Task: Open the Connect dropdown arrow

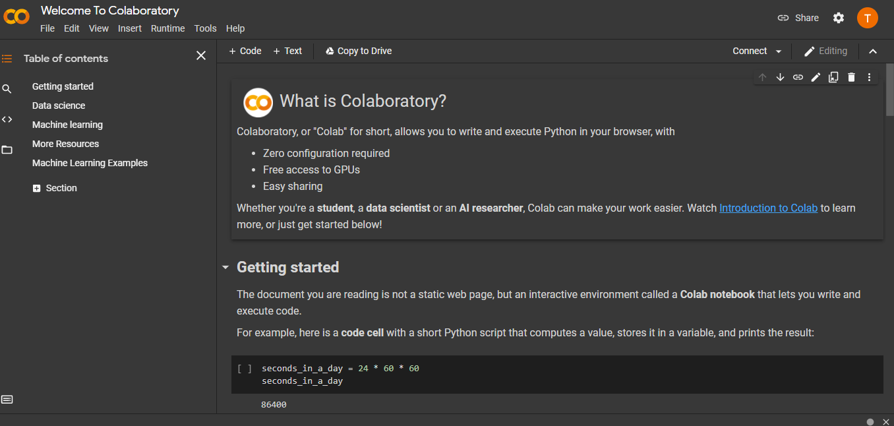Action: (x=779, y=51)
